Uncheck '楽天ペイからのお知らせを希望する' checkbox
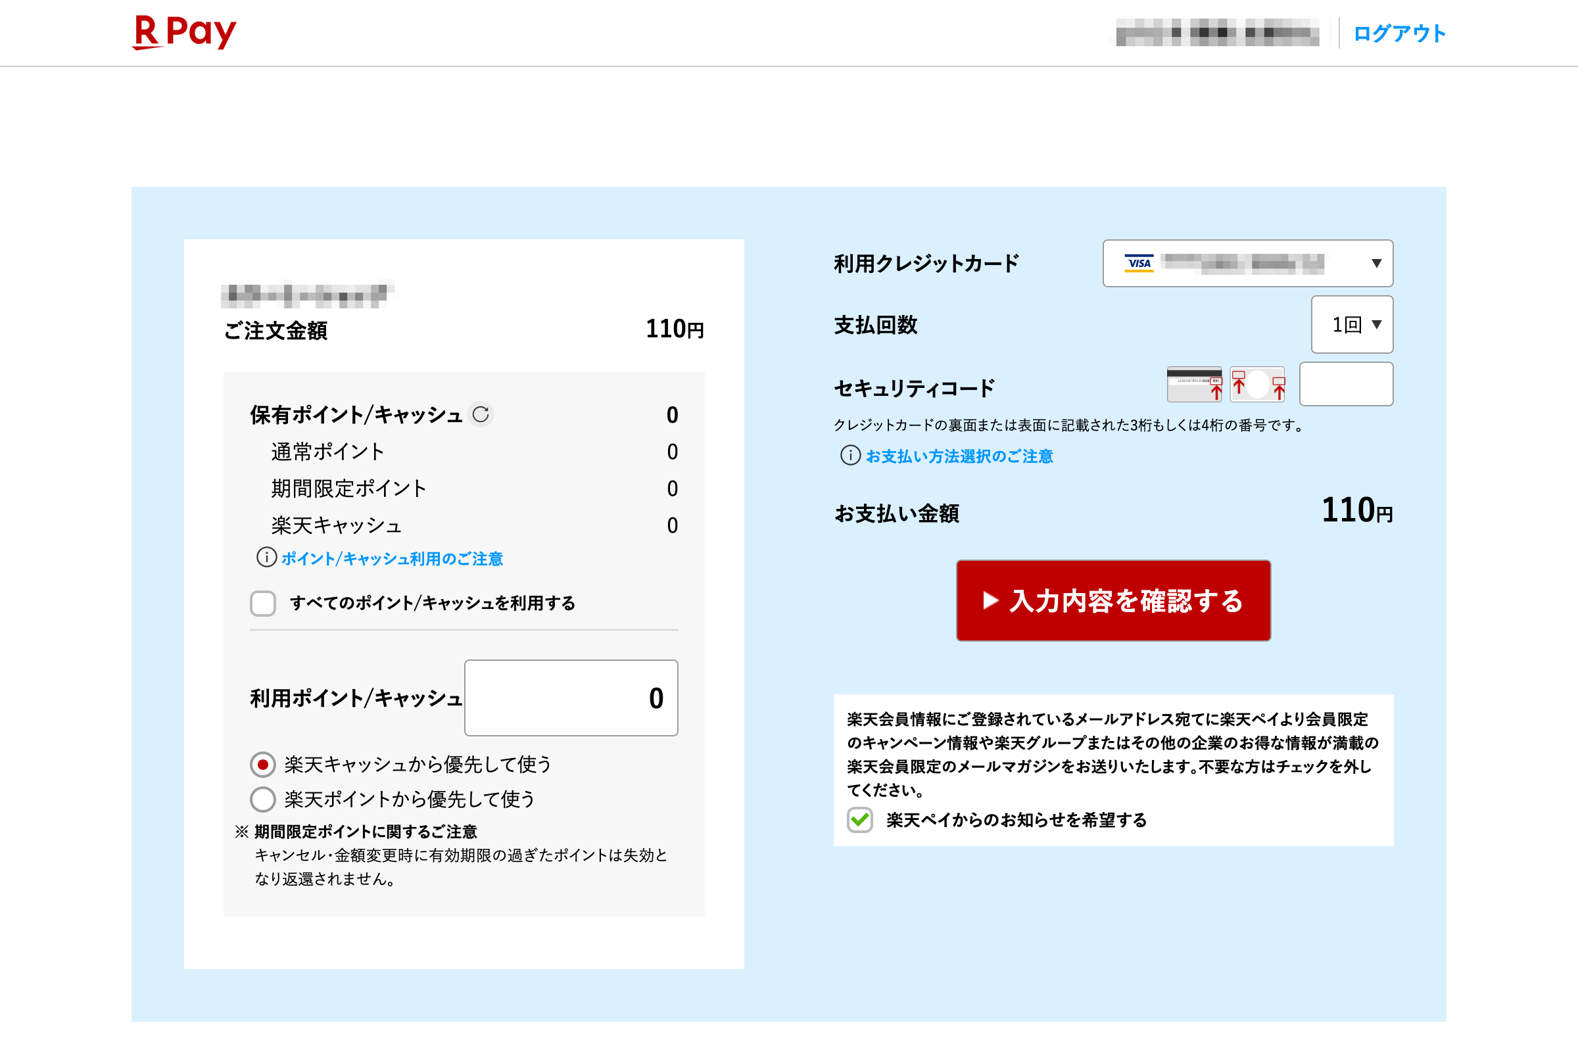This screenshot has width=1578, height=1052. [859, 820]
